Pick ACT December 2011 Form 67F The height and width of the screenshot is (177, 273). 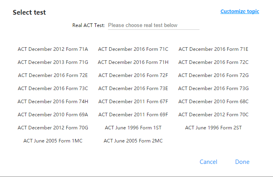pyautogui.click(x=133, y=102)
